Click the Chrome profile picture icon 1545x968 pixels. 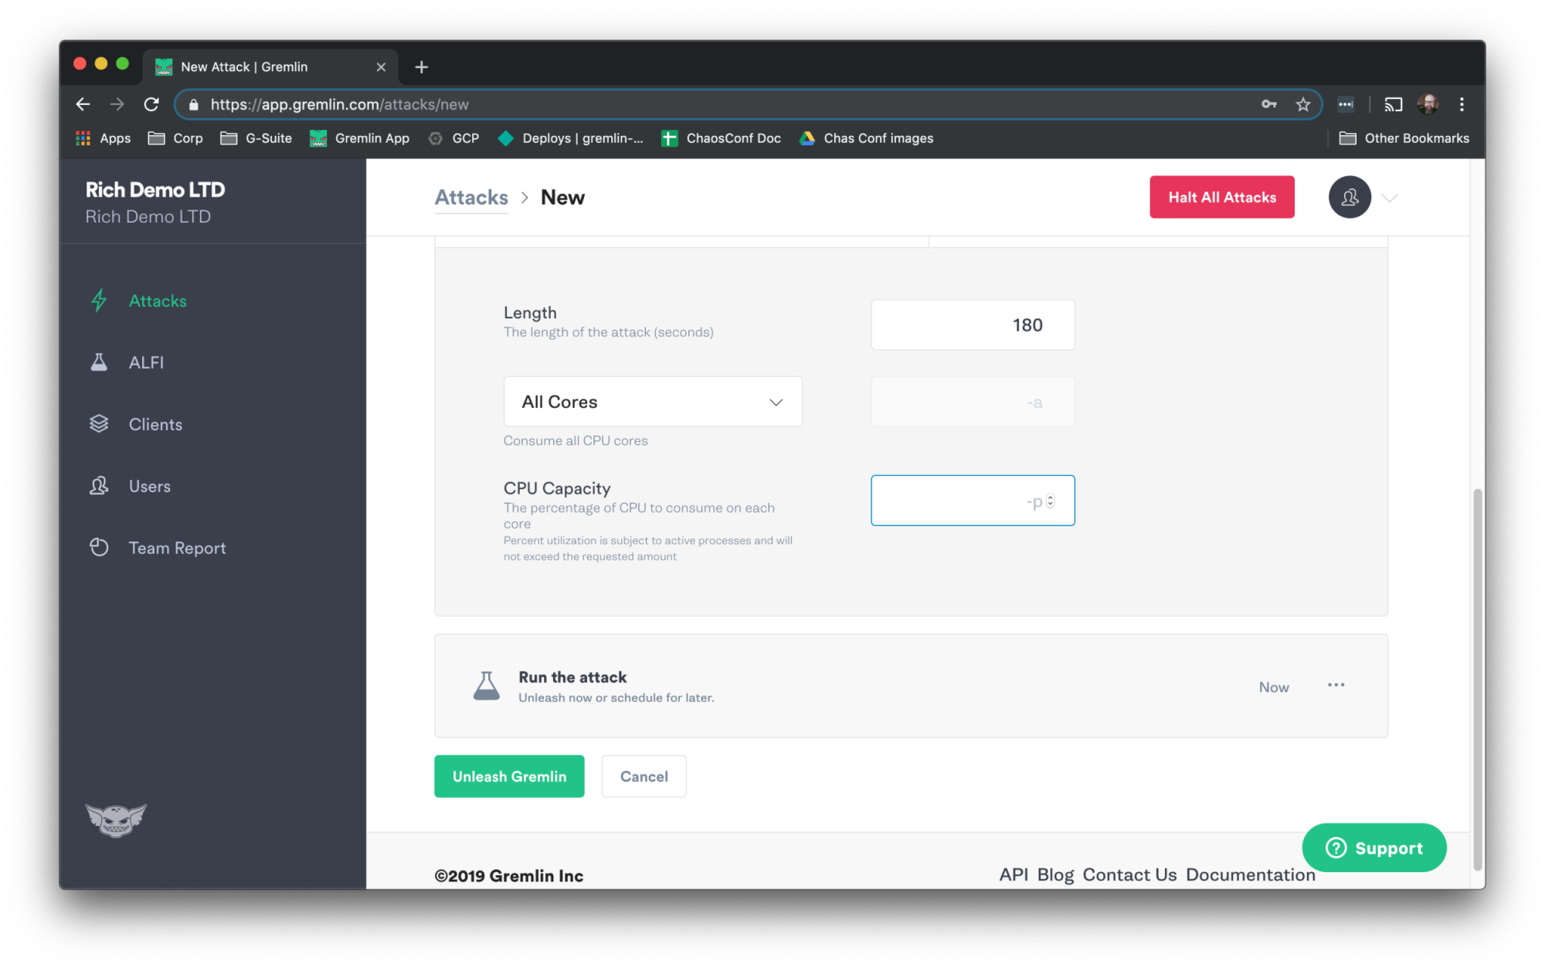[1428, 104]
